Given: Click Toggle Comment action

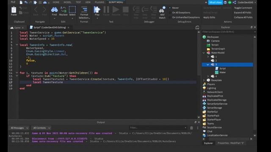Looking at the screenshot, I should click(243, 8).
